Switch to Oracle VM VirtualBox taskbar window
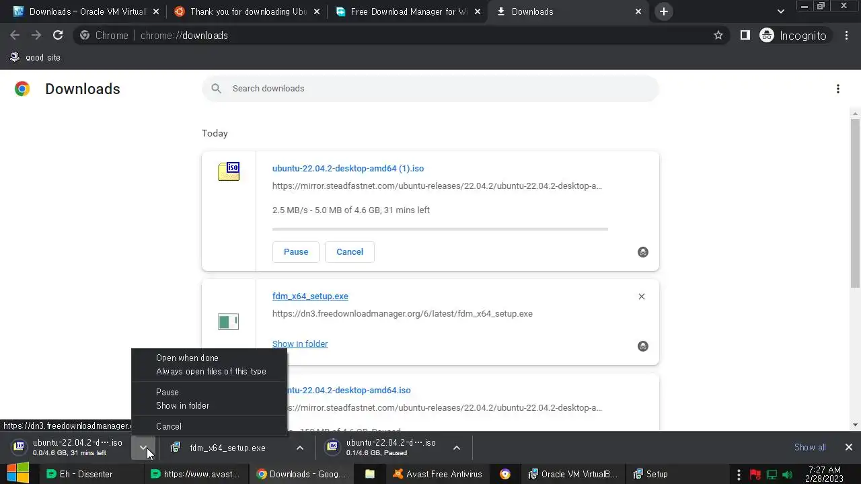 573,474
